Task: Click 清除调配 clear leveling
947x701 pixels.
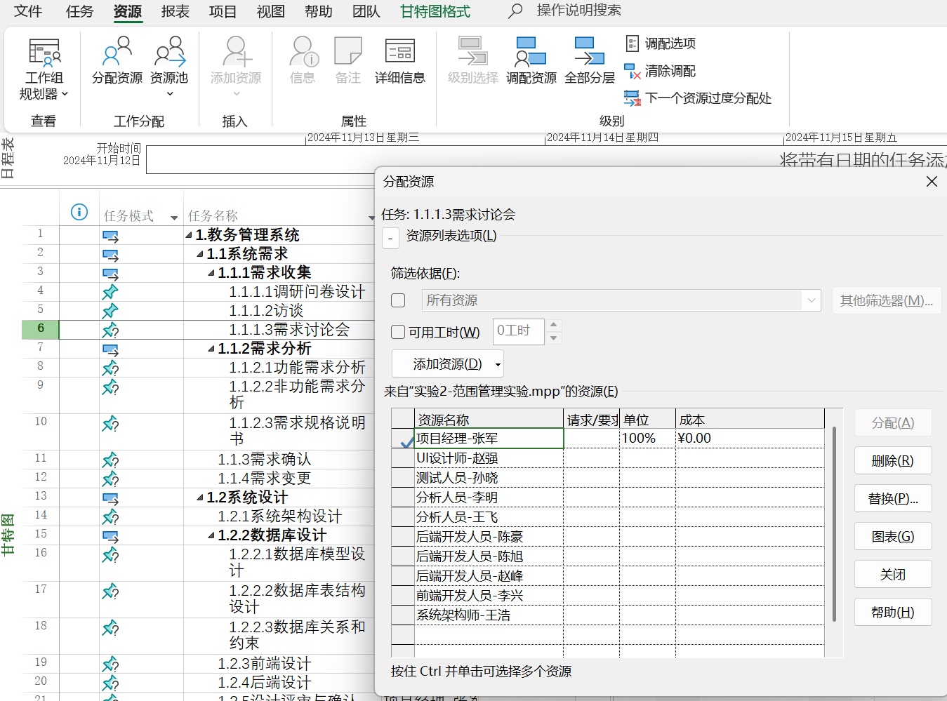Action: tap(661, 71)
